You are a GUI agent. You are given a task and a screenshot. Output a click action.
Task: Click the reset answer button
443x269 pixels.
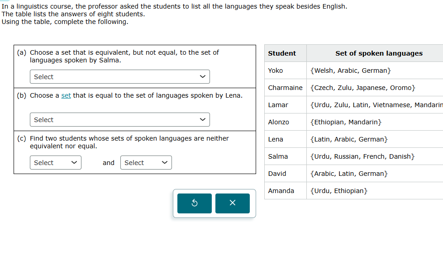coord(194,203)
